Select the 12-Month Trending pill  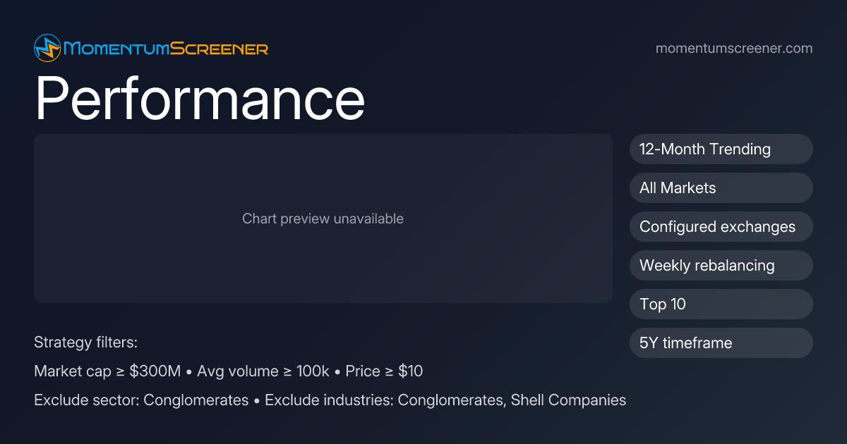click(x=721, y=149)
